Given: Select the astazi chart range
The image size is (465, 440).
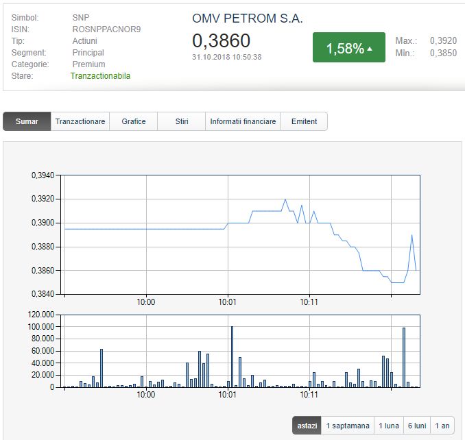Looking at the screenshot, I should [307, 426].
